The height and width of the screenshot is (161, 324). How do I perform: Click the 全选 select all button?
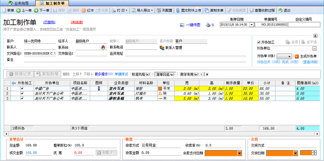pos(292,42)
